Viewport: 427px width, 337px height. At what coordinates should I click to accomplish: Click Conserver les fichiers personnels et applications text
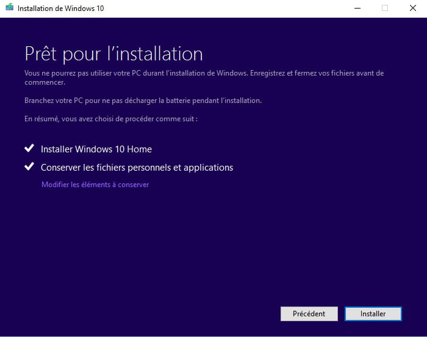(x=137, y=168)
